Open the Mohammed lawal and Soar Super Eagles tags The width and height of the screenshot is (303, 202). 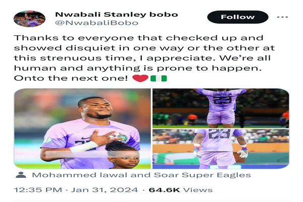pos(141,175)
